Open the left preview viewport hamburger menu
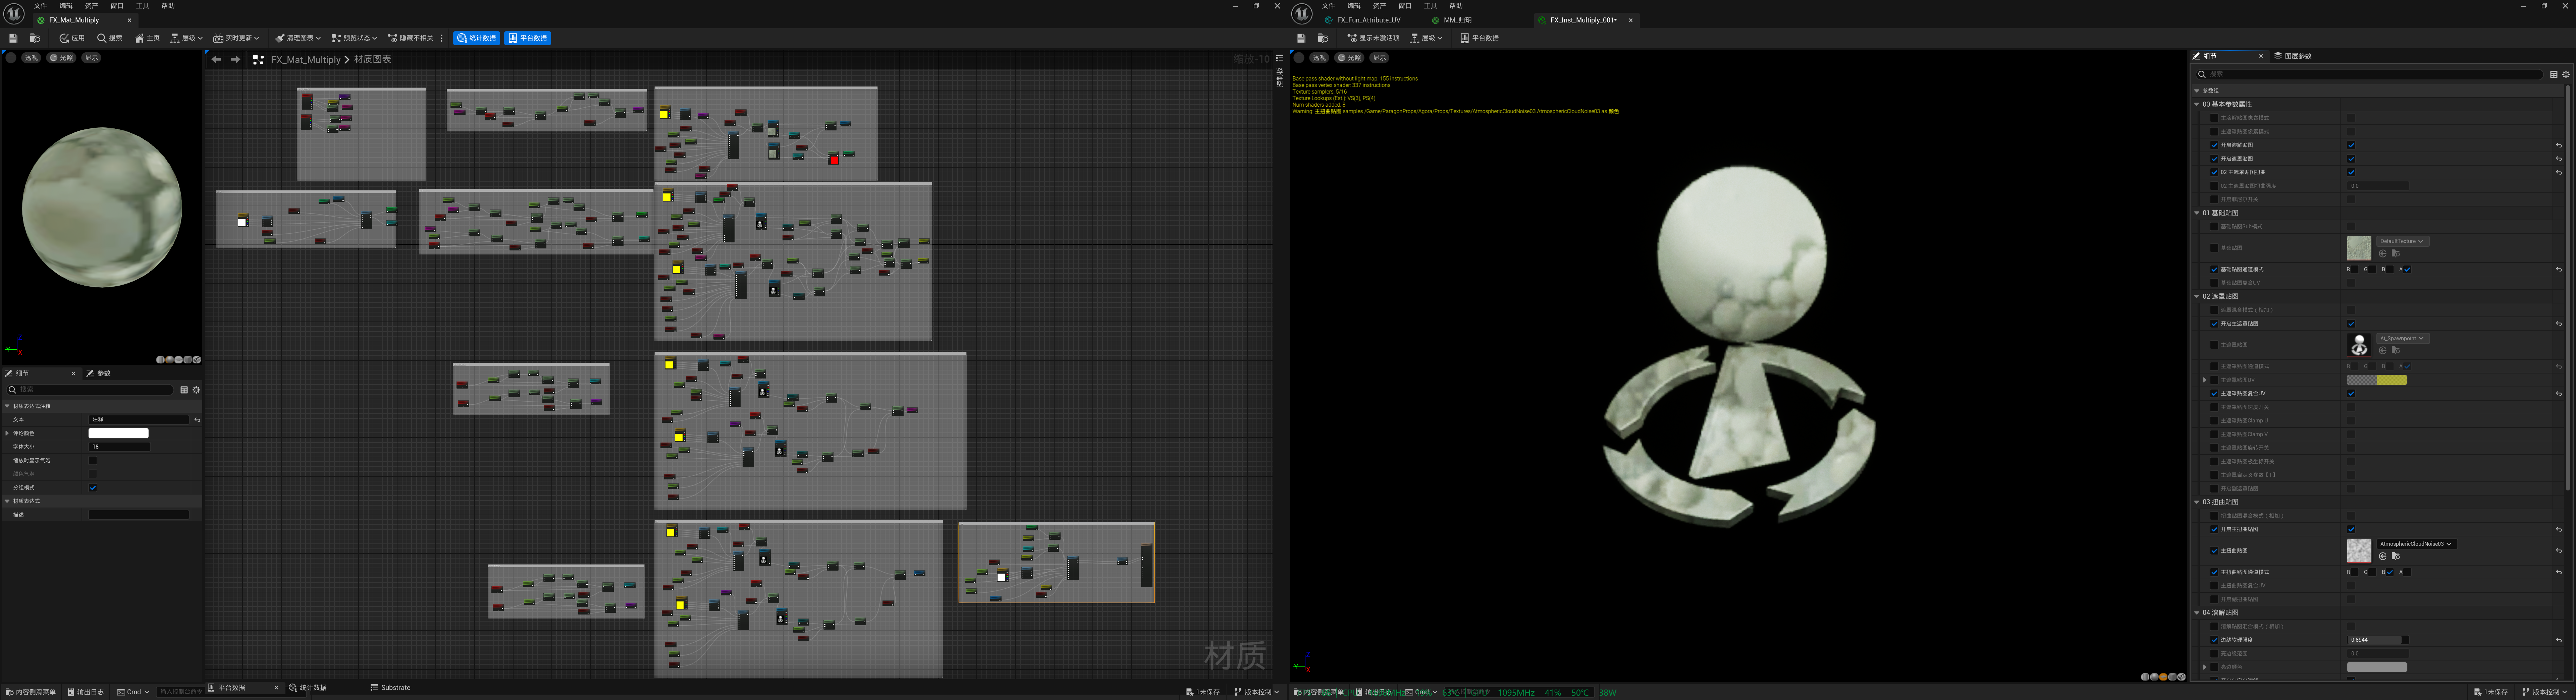Screen dimensions: 2576x700 (11, 58)
